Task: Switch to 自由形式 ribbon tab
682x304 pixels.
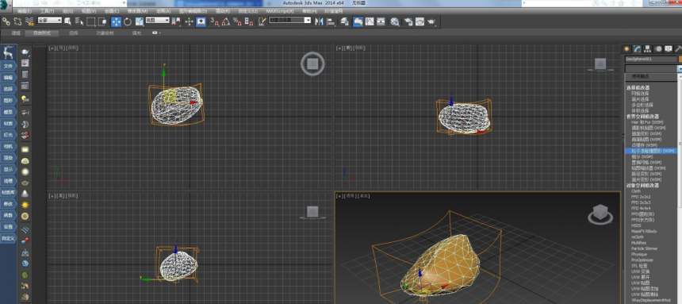Action: pos(42,33)
